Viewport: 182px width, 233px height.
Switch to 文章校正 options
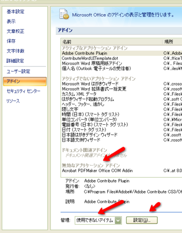pos(16,31)
